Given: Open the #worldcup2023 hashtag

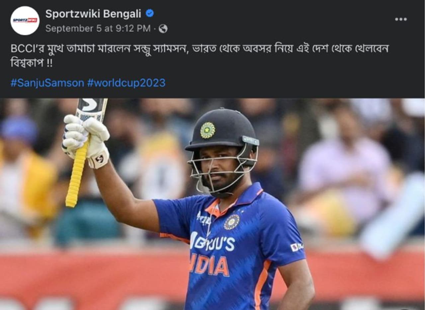Looking at the screenshot, I should point(126,83).
